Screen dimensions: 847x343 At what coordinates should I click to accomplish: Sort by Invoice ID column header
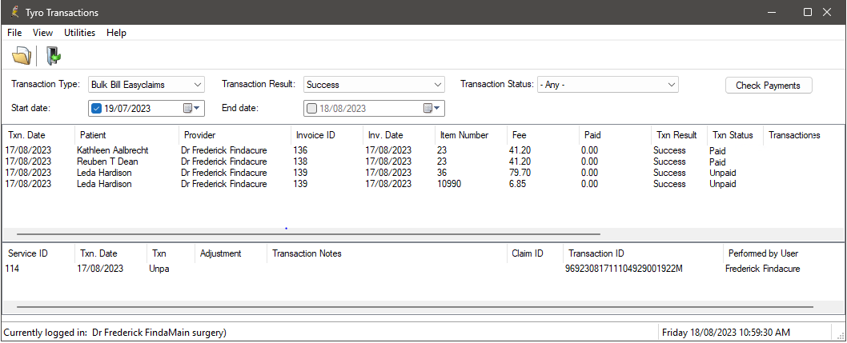[327, 135]
